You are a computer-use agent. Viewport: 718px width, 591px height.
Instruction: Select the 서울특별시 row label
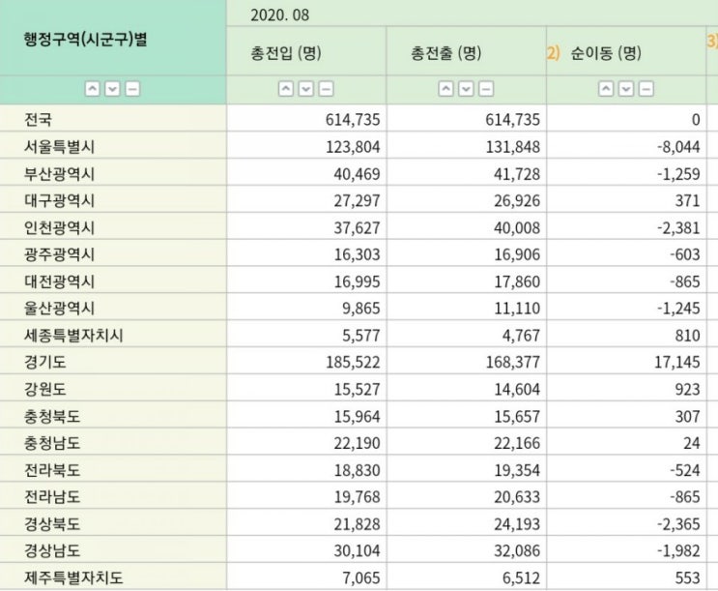[59, 147]
